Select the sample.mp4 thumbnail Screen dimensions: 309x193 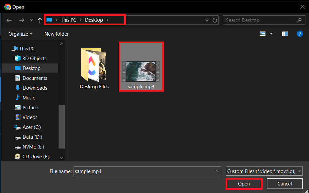141,66
